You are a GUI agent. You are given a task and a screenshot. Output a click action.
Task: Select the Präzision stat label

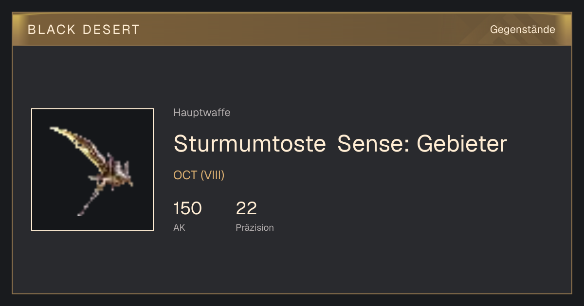click(255, 227)
